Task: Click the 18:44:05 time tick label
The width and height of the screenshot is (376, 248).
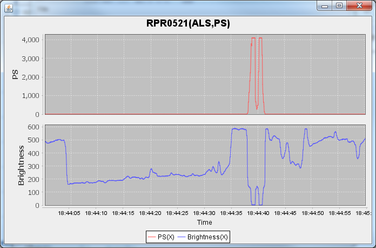Action: 70,213
